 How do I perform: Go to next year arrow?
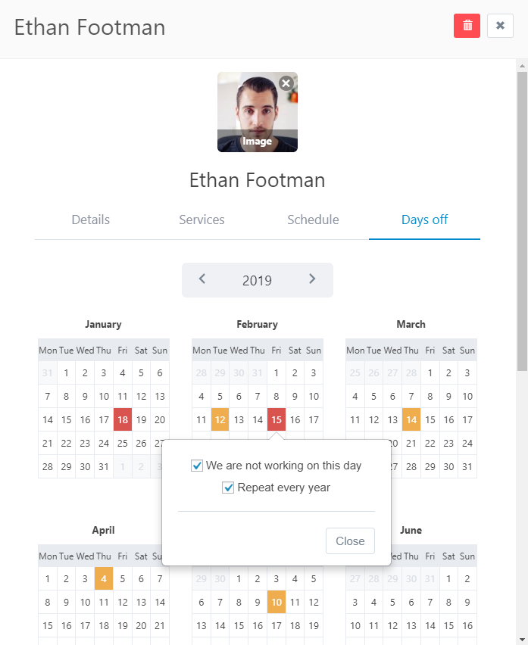312,279
